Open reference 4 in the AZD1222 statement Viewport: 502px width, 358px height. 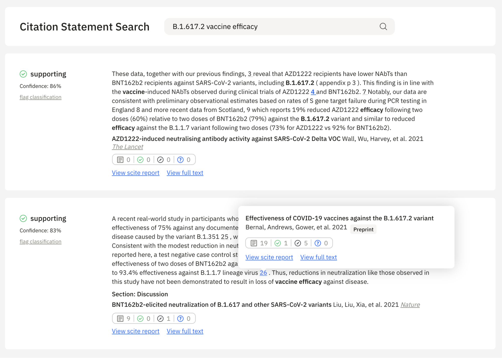point(313,92)
